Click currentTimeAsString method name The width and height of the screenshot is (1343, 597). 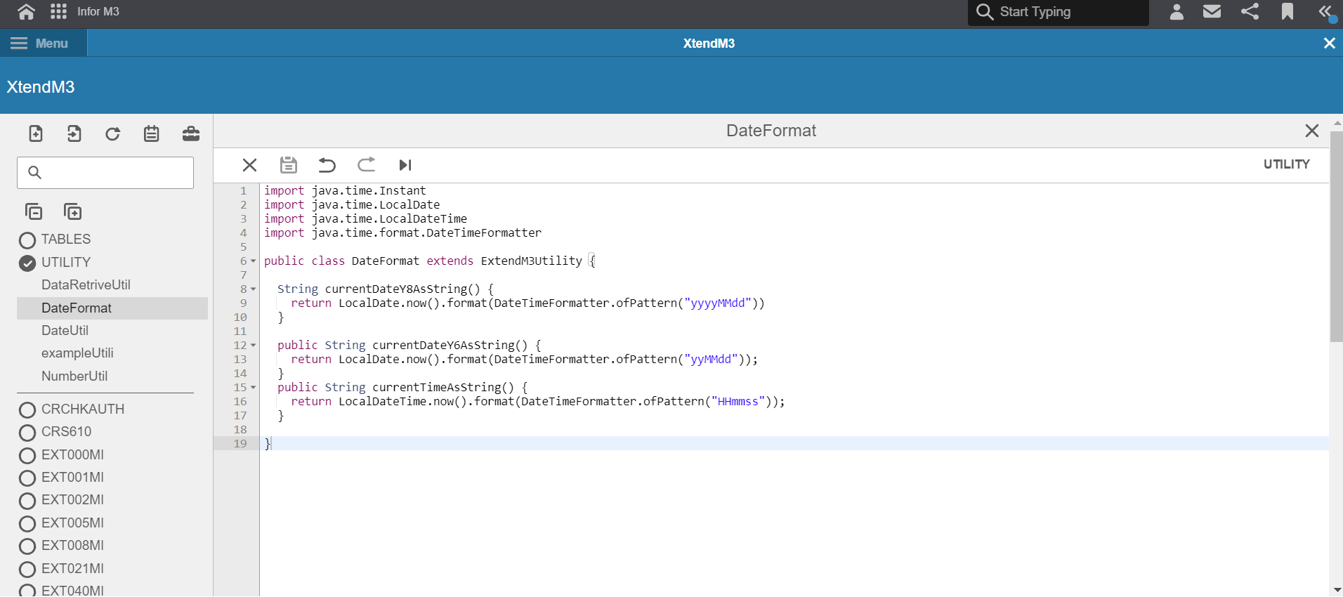[x=436, y=388]
